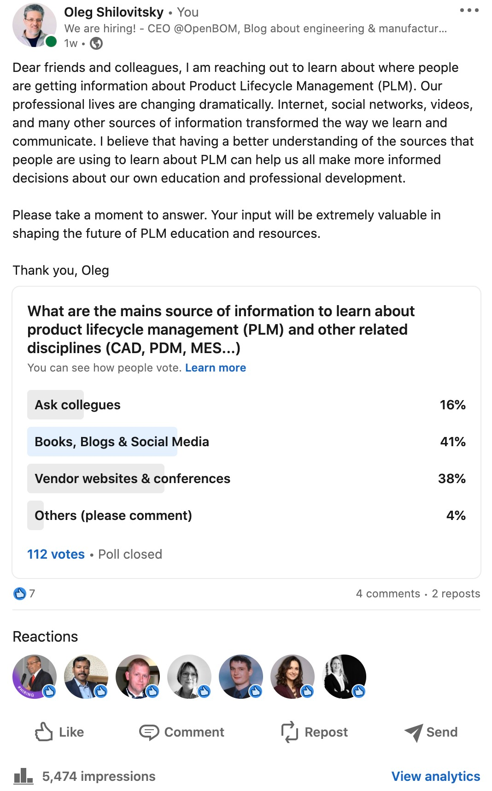Screen dimensions: 492x791
Task: Expand the 4 comments section
Action: pos(388,594)
